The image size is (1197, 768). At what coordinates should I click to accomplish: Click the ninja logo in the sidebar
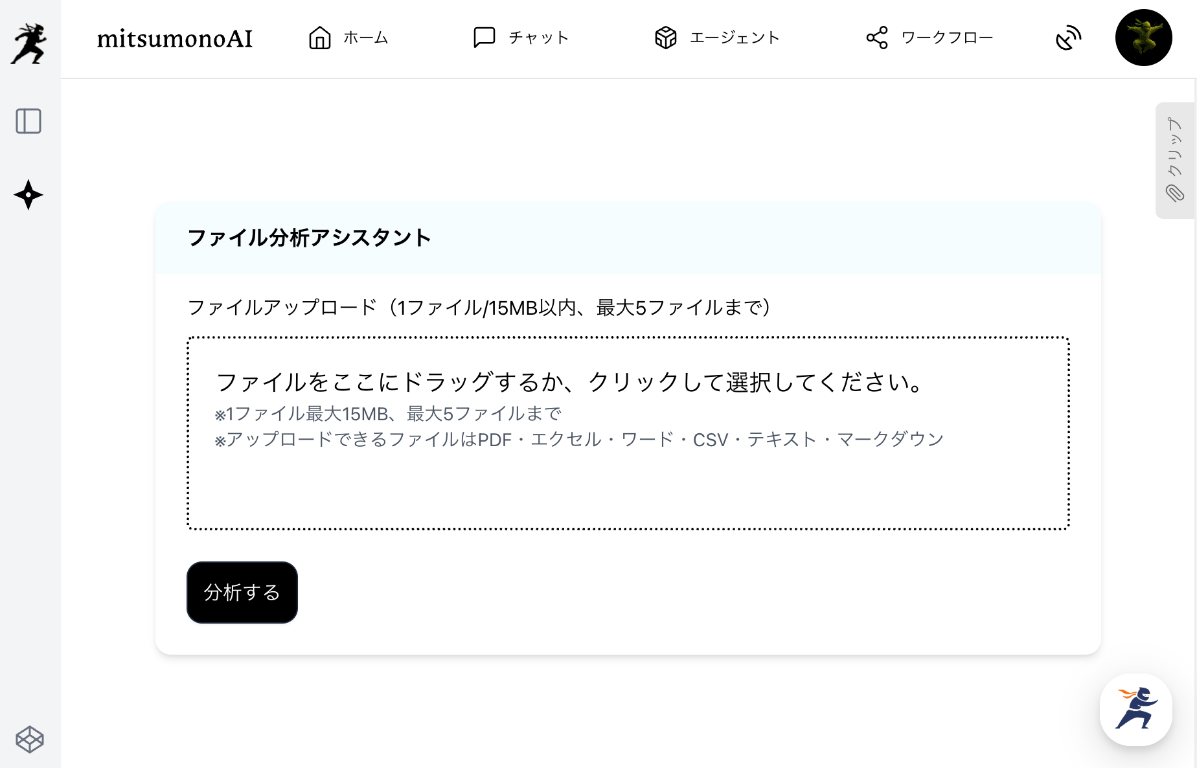[29, 44]
